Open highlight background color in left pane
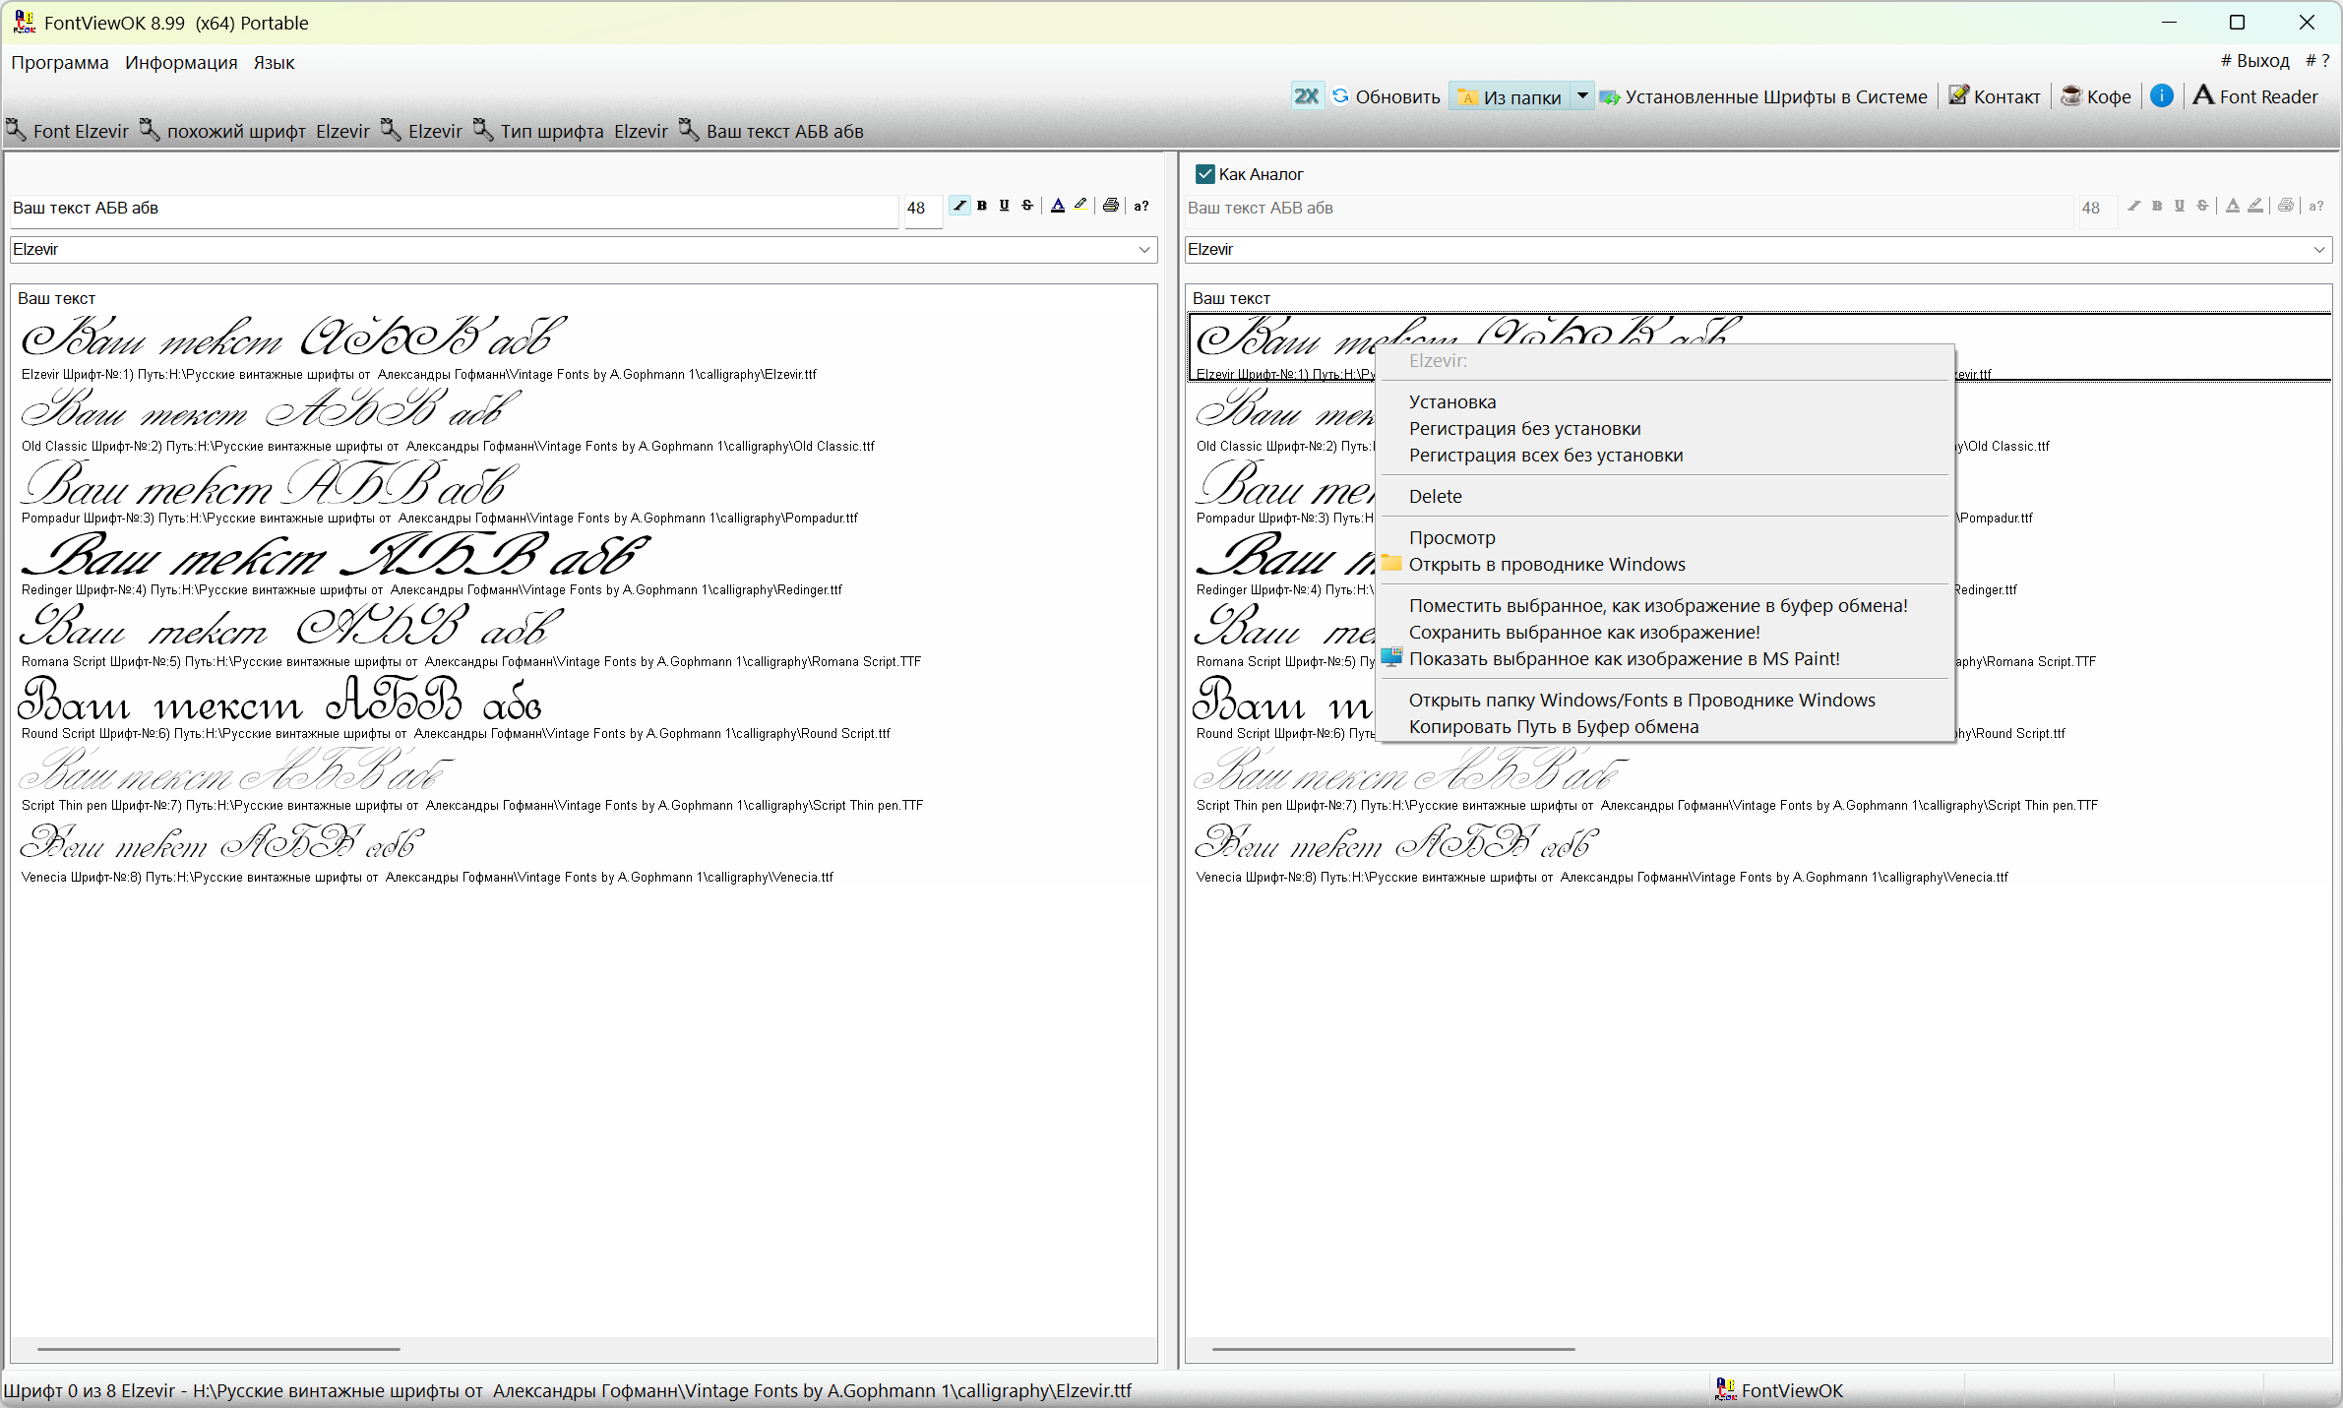 pos(1080,206)
